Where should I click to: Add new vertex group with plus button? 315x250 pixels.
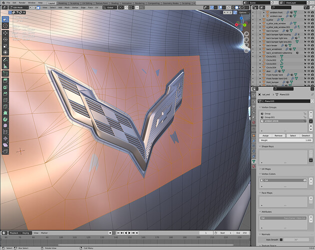[311, 112]
